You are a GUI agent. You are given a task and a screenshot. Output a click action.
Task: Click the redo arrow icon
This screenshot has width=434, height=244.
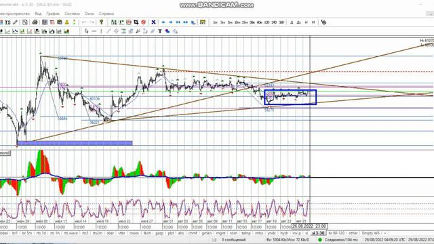pyautogui.click(x=92, y=22)
